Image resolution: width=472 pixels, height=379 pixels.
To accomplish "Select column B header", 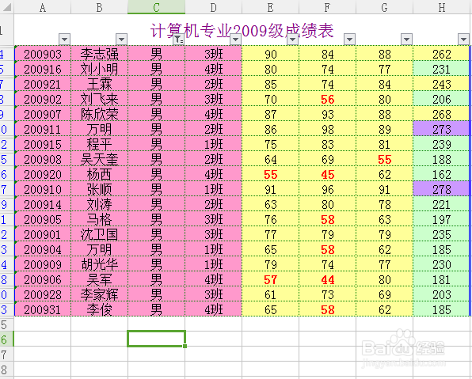I will [99, 7].
